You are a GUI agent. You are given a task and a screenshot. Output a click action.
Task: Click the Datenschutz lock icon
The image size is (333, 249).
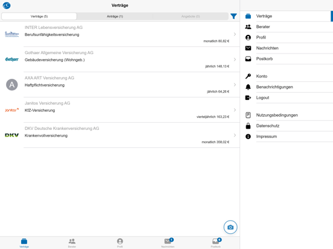tap(248, 126)
